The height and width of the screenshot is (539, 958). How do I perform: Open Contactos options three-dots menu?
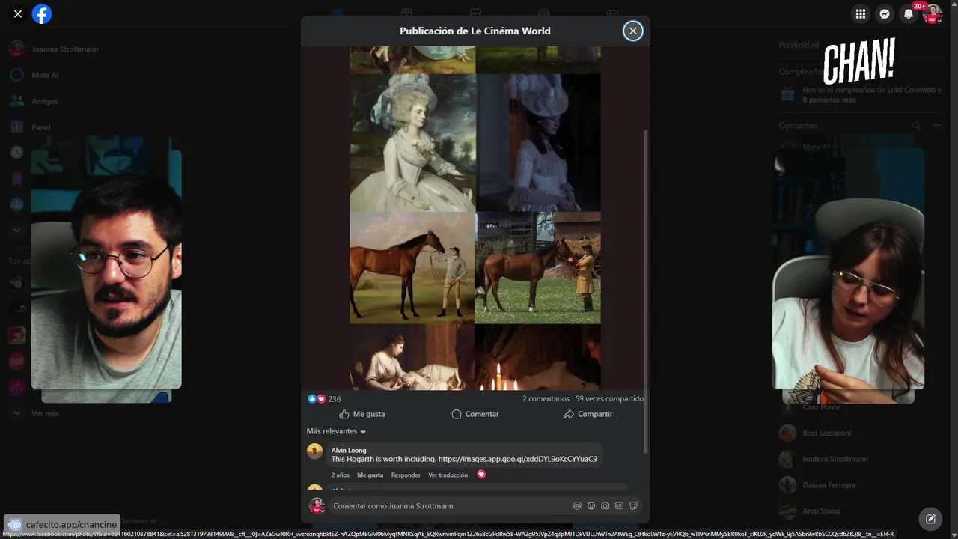pyautogui.click(x=937, y=126)
